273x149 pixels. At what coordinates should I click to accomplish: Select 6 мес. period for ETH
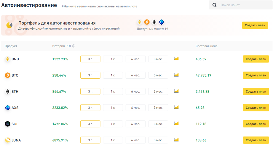click(x=135, y=92)
